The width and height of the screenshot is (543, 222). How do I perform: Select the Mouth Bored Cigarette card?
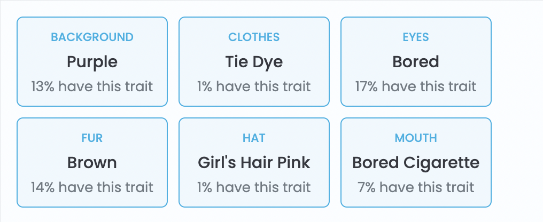click(x=416, y=163)
